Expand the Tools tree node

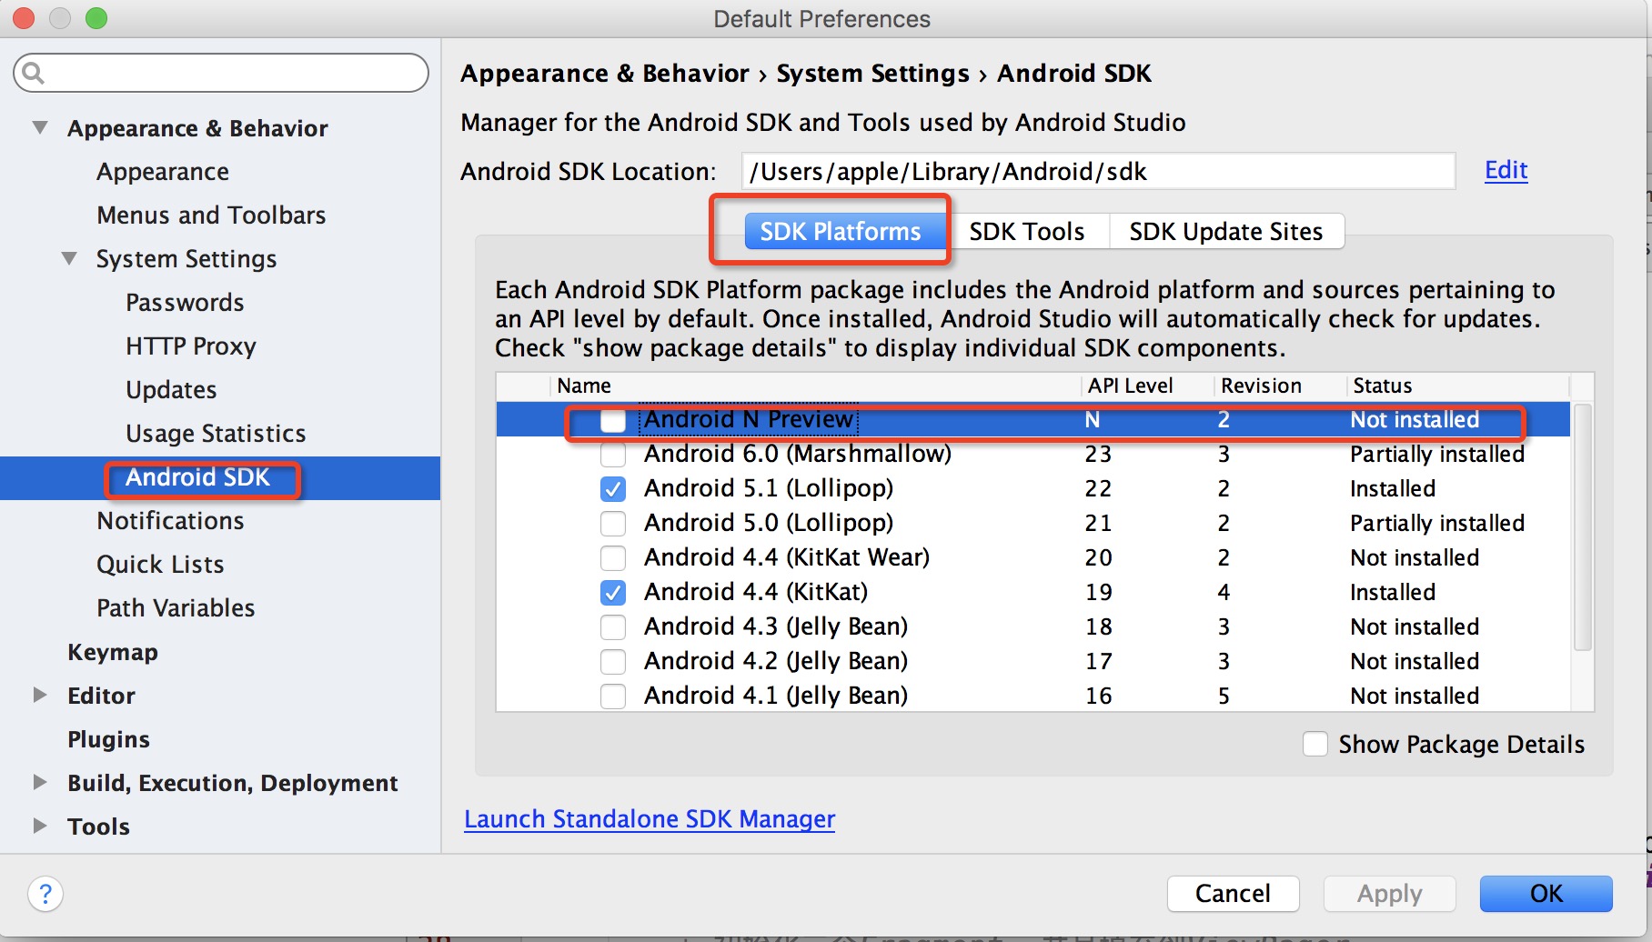coord(40,827)
